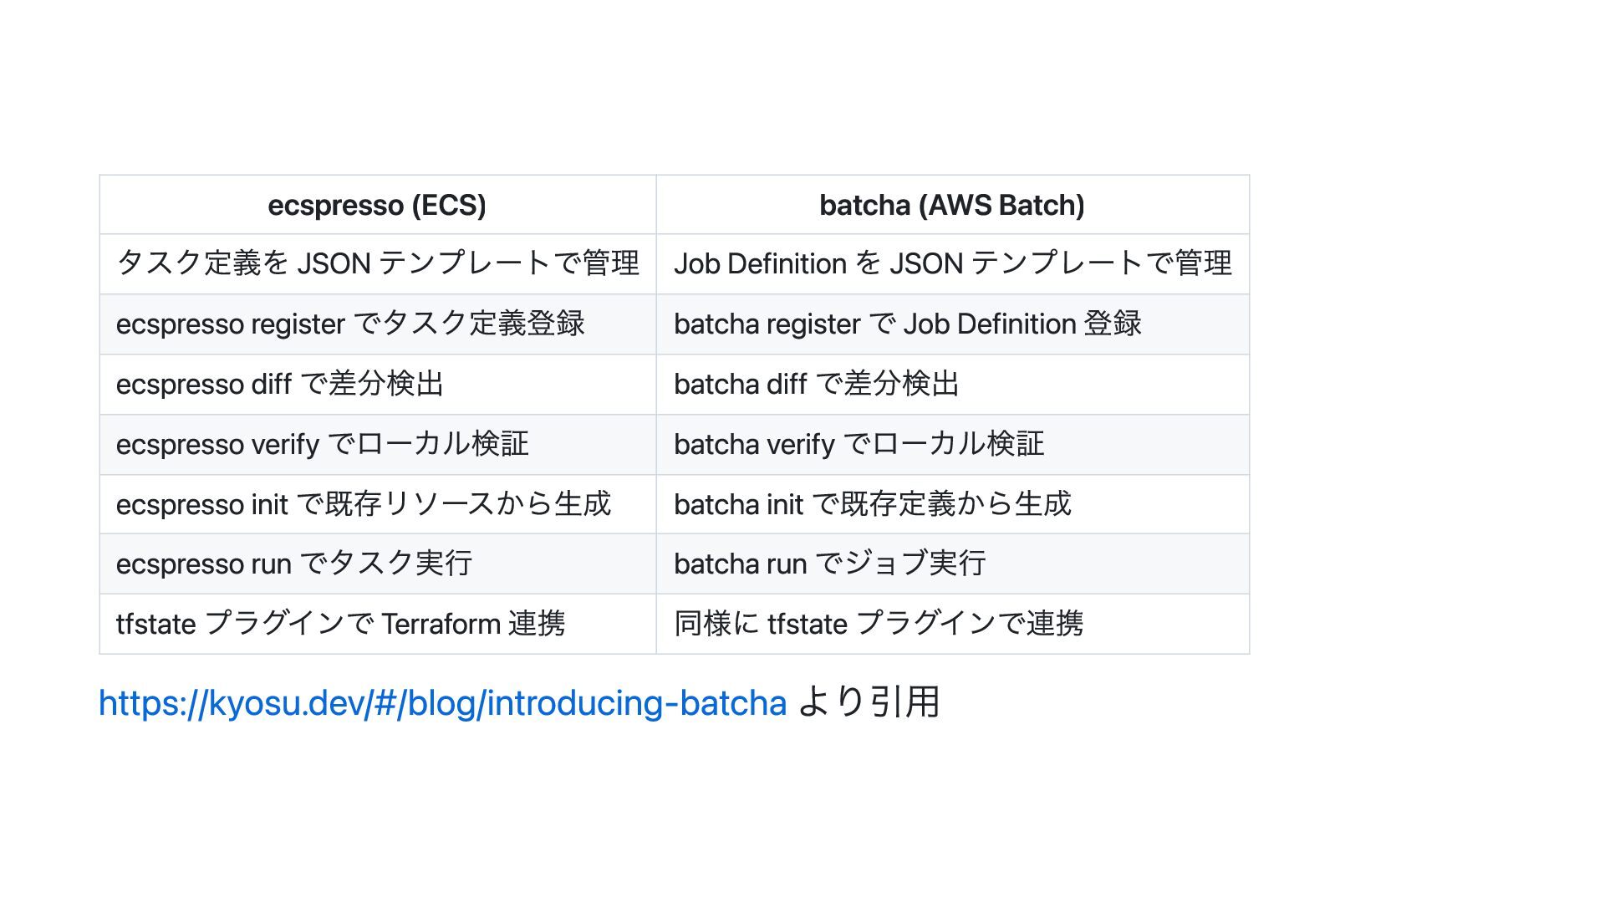Select the "ecspresso diff で差分検出" cell

[280, 384]
